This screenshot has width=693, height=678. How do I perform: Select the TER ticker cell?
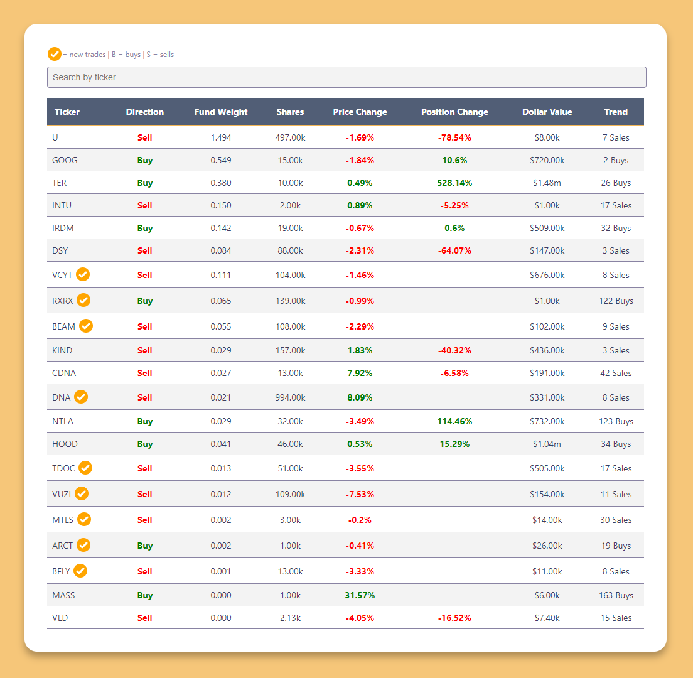click(x=59, y=183)
